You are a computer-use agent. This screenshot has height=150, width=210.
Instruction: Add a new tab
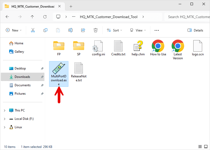pos(71,6)
